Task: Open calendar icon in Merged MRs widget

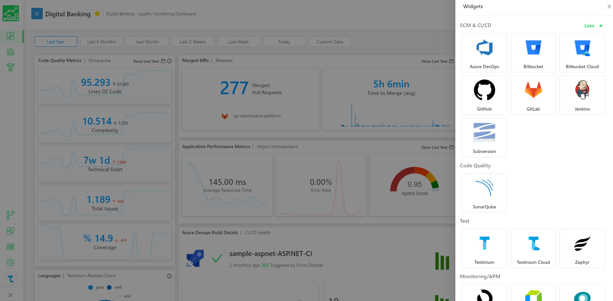Action: pos(451,61)
